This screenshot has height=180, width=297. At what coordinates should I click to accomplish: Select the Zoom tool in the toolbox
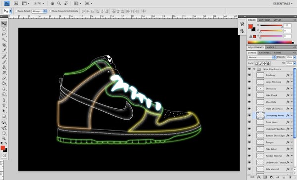click(x=4, y=138)
